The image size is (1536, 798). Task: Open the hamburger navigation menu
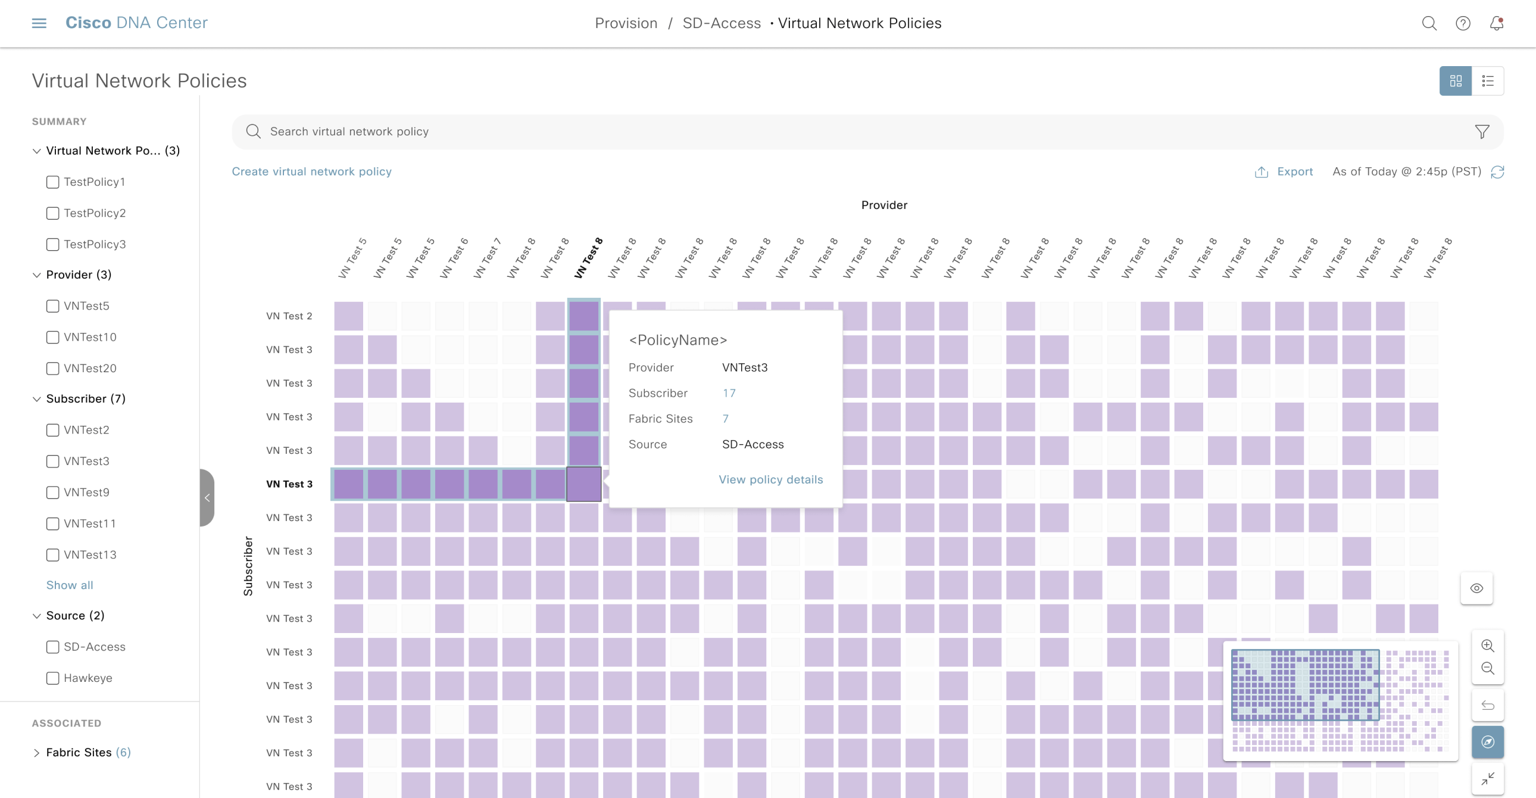(39, 23)
